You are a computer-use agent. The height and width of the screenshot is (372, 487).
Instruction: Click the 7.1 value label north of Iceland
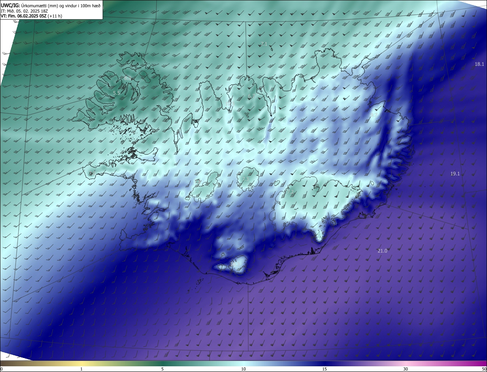pos(264,45)
